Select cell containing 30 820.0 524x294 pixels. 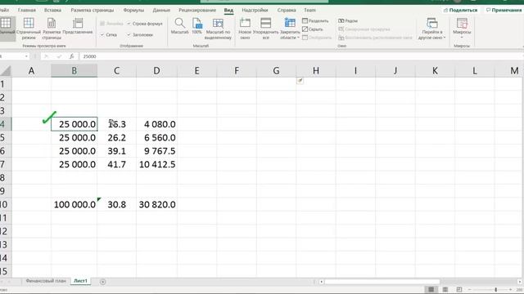[x=156, y=204]
